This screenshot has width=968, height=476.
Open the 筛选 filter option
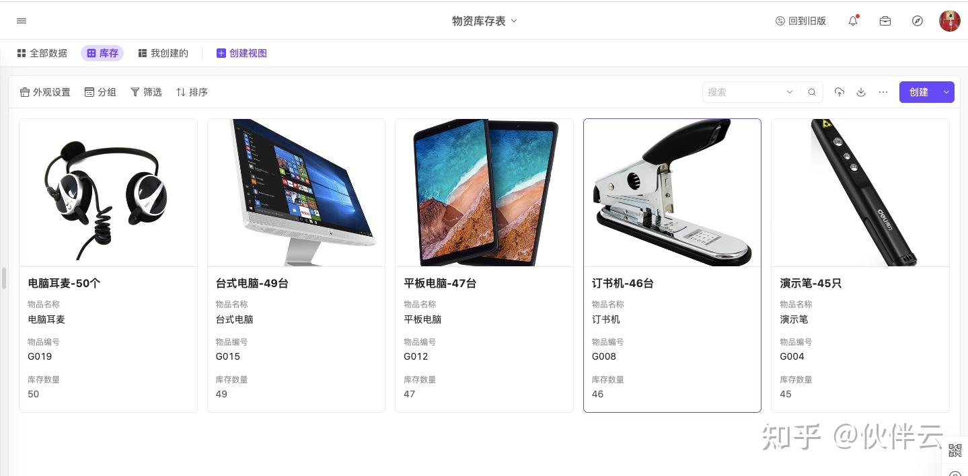[146, 92]
